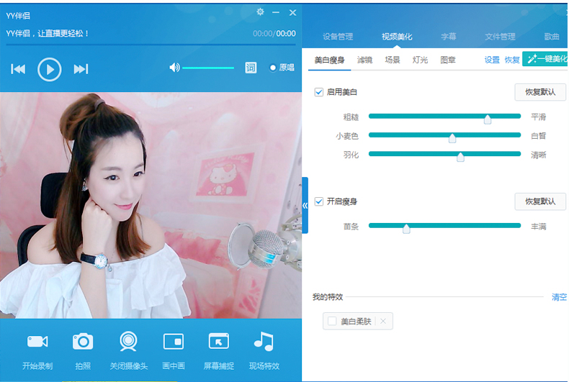The height and width of the screenshot is (382, 569).
Task: Click the play button
Action: (49, 68)
